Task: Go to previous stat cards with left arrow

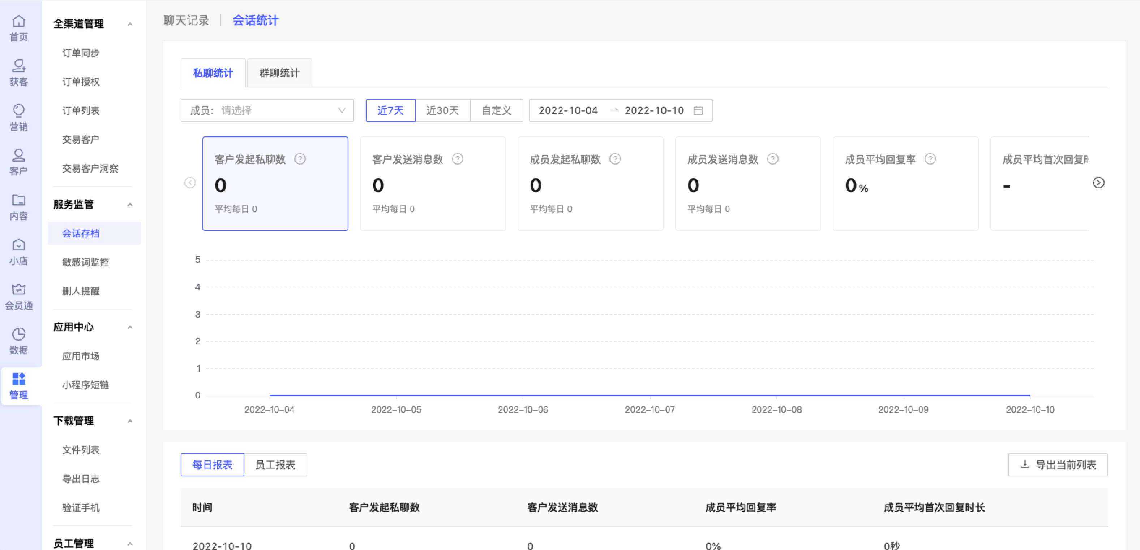Action: pos(190,183)
